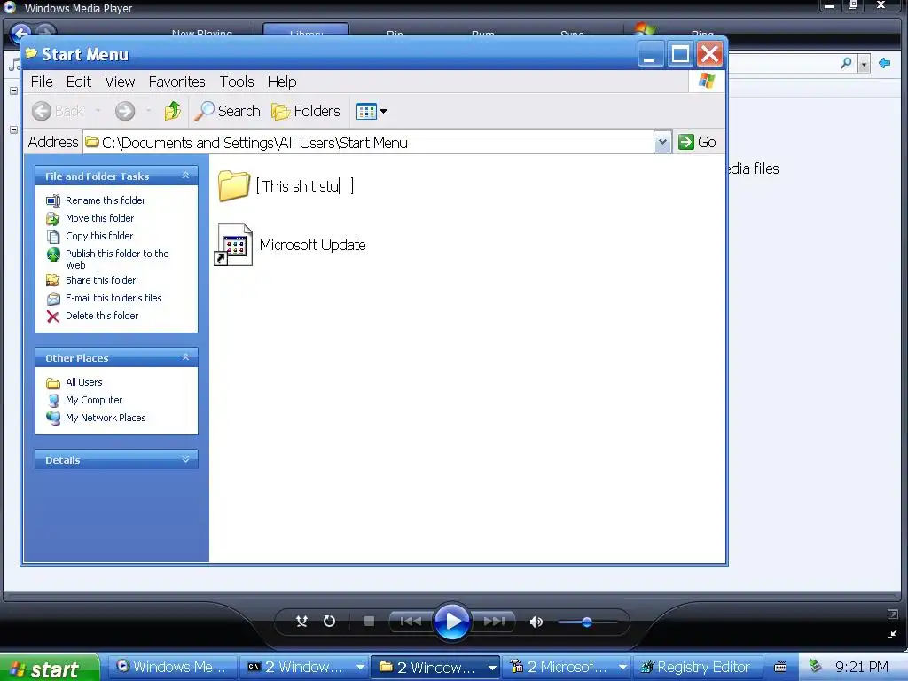
Task: Open Search in the Explorer toolbar
Action: 227,111
